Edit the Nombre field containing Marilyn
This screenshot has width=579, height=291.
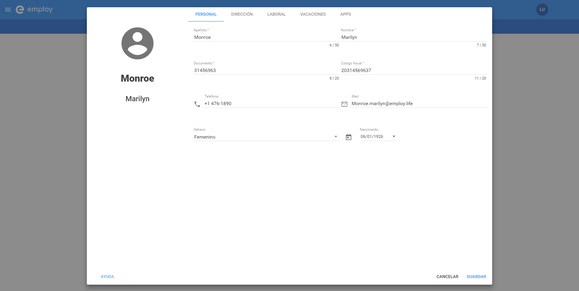click(x=414, y=37)
